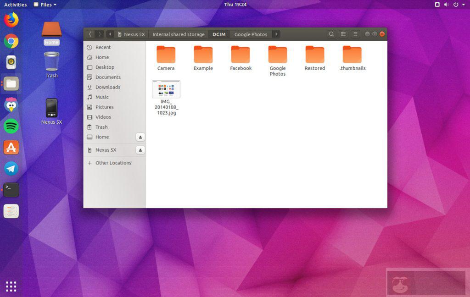The height and width of the screenshot is (297, 470).
Task: Select DCIM in the path bar
Action: (219, 34)
